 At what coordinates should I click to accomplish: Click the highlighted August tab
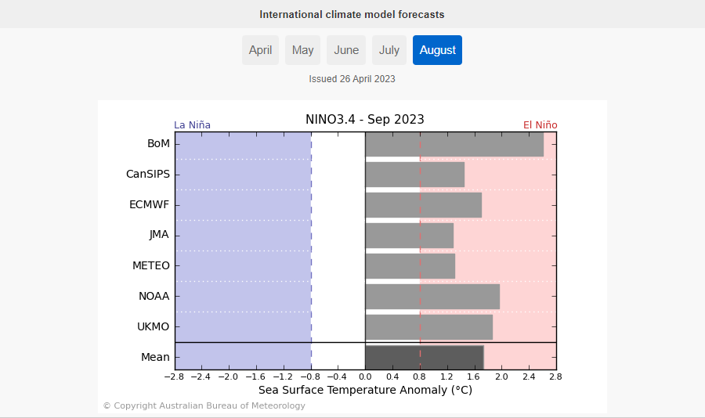[437, 50]
